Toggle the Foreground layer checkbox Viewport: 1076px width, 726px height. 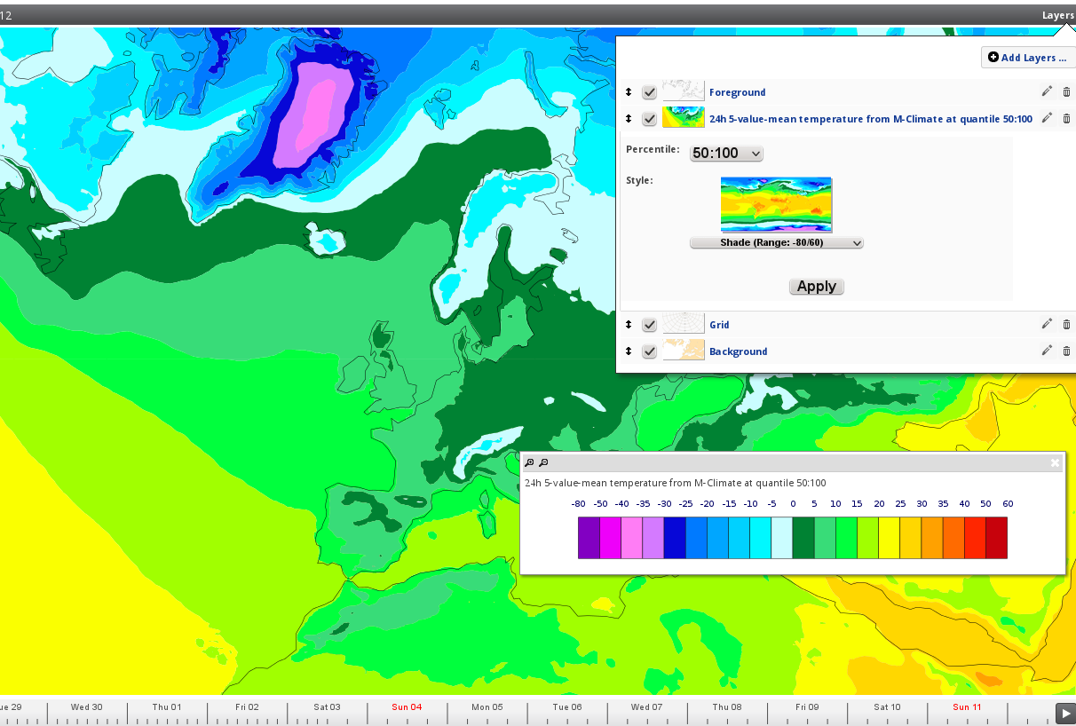click(650, 92)
